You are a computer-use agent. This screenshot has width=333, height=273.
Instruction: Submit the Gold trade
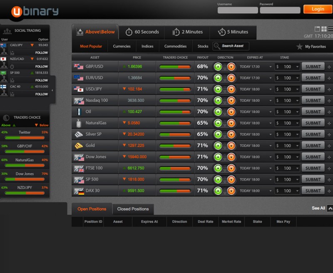(313, 145)
